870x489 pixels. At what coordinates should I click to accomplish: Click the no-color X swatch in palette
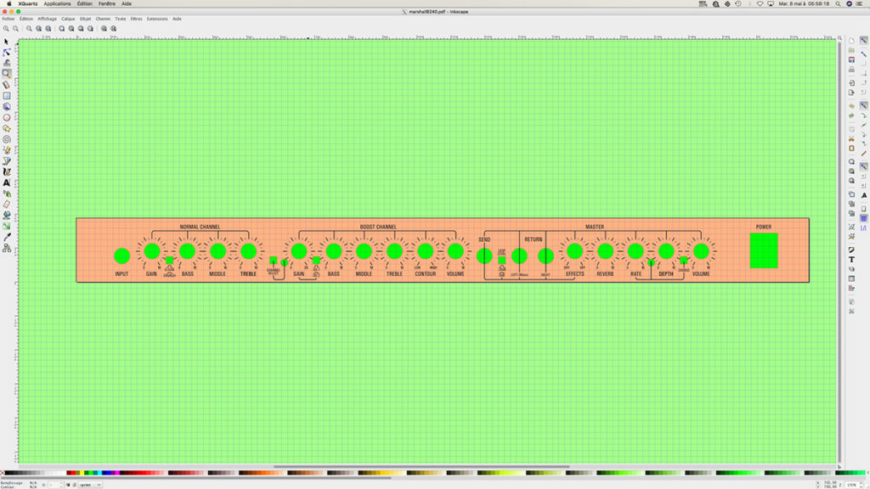3,473
